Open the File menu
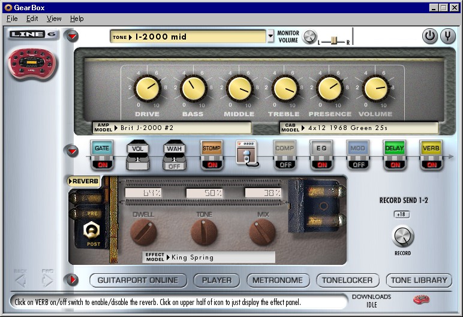 click(12, 19)
